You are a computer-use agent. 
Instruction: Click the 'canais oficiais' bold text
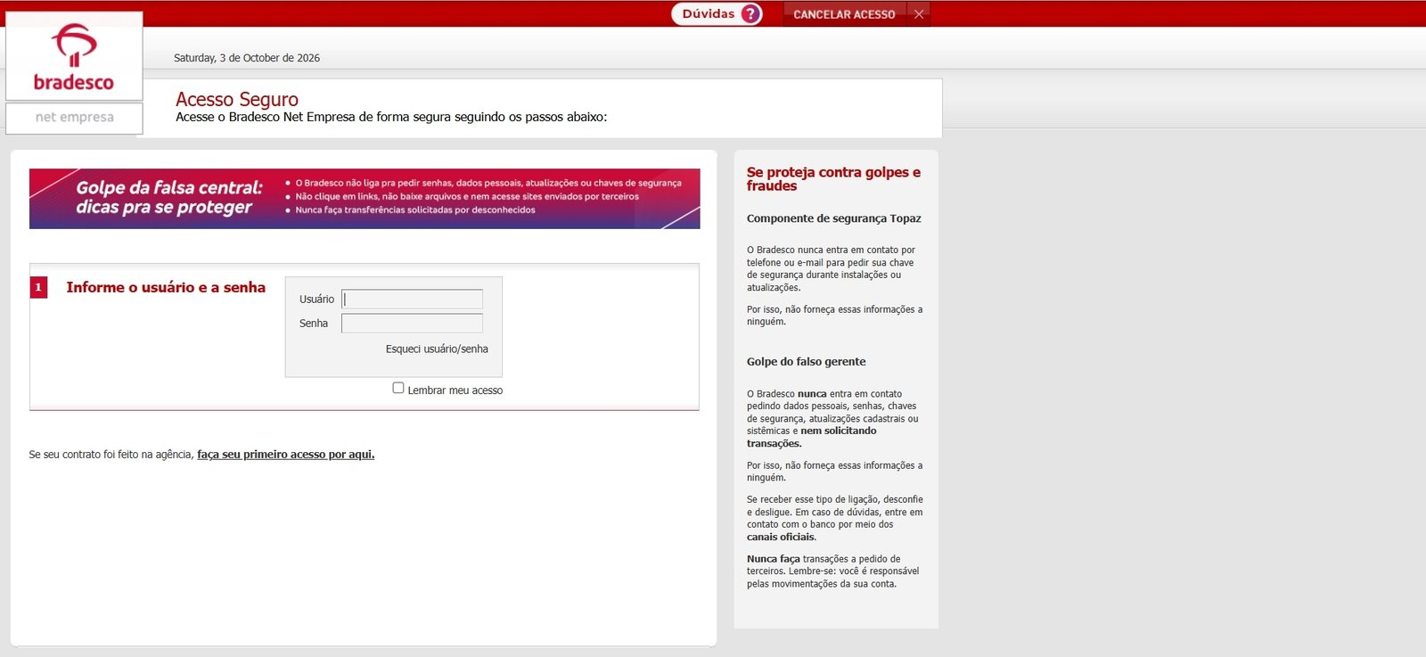tap(781, 538)
